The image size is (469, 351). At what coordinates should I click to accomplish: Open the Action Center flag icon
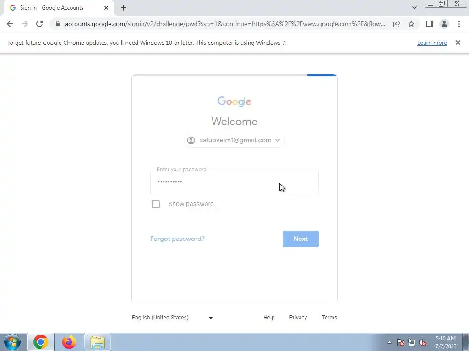(401, 342)
